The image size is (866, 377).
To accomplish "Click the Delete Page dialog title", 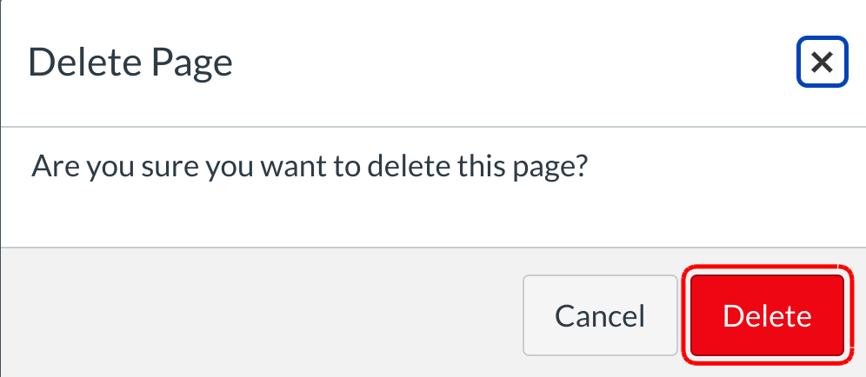I will click(130, 63).
